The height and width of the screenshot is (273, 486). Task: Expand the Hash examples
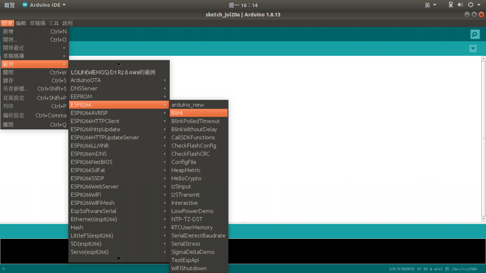tap(119, 227)
